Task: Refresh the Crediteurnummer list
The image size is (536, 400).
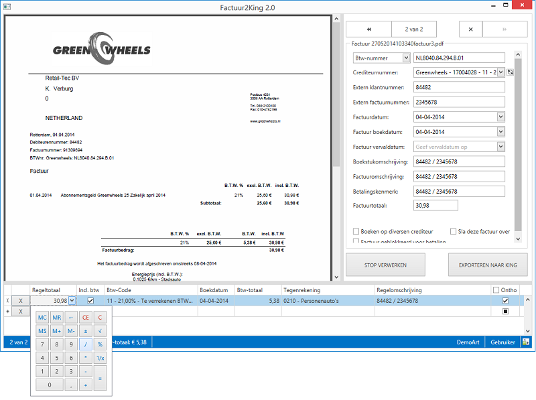Action: pyautogui.click(x=510, y=72)
